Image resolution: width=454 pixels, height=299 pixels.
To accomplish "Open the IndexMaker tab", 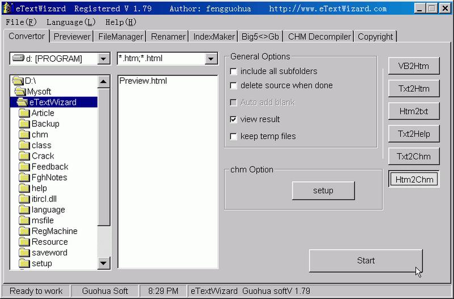I will pyautogui.click(x=214, y=37).
